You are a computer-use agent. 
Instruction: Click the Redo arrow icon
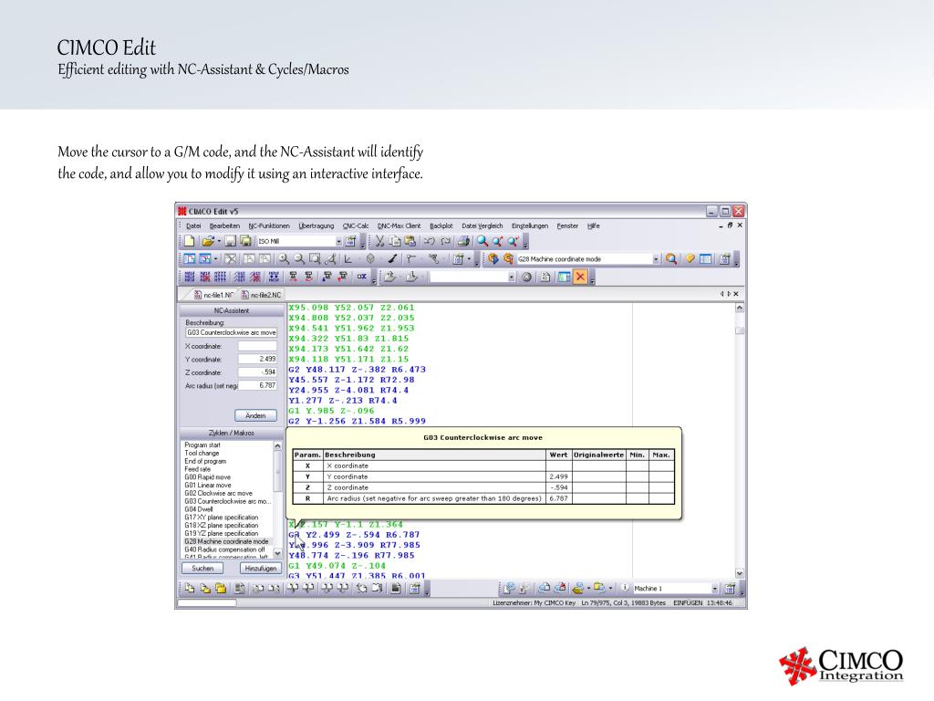445,241
